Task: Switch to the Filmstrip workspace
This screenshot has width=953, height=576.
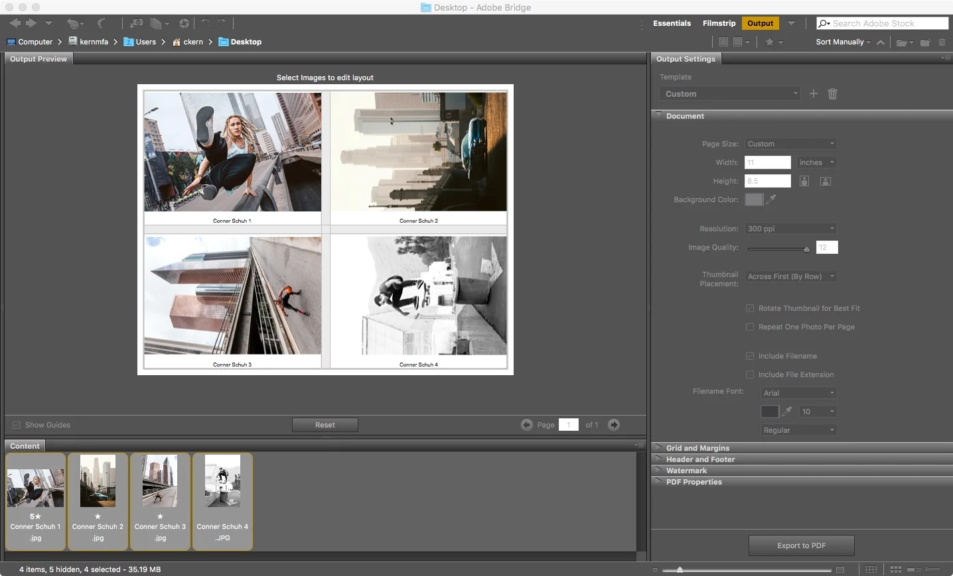Action: pos(719,23)
